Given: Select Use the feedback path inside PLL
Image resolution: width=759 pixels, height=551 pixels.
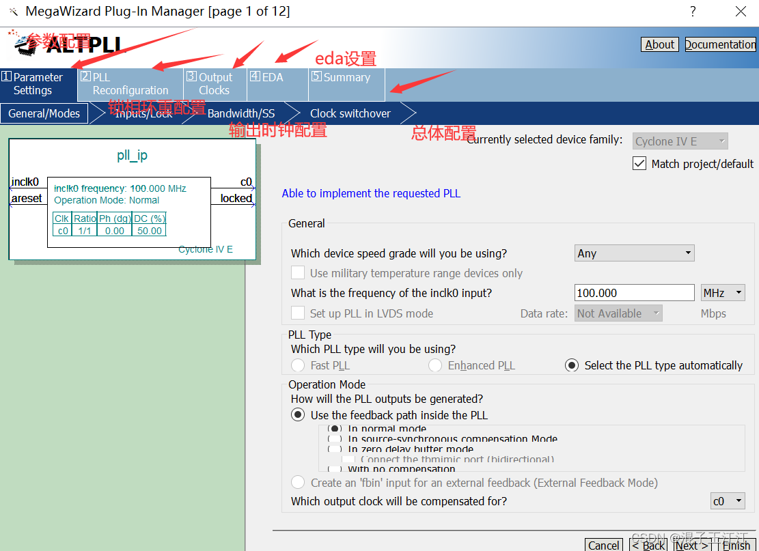Looking at the screenshot, I should click(x=298, y=414).
